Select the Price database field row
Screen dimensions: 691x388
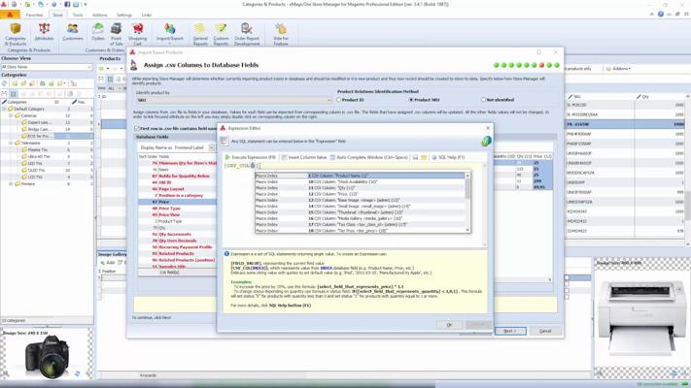[177, 202]
